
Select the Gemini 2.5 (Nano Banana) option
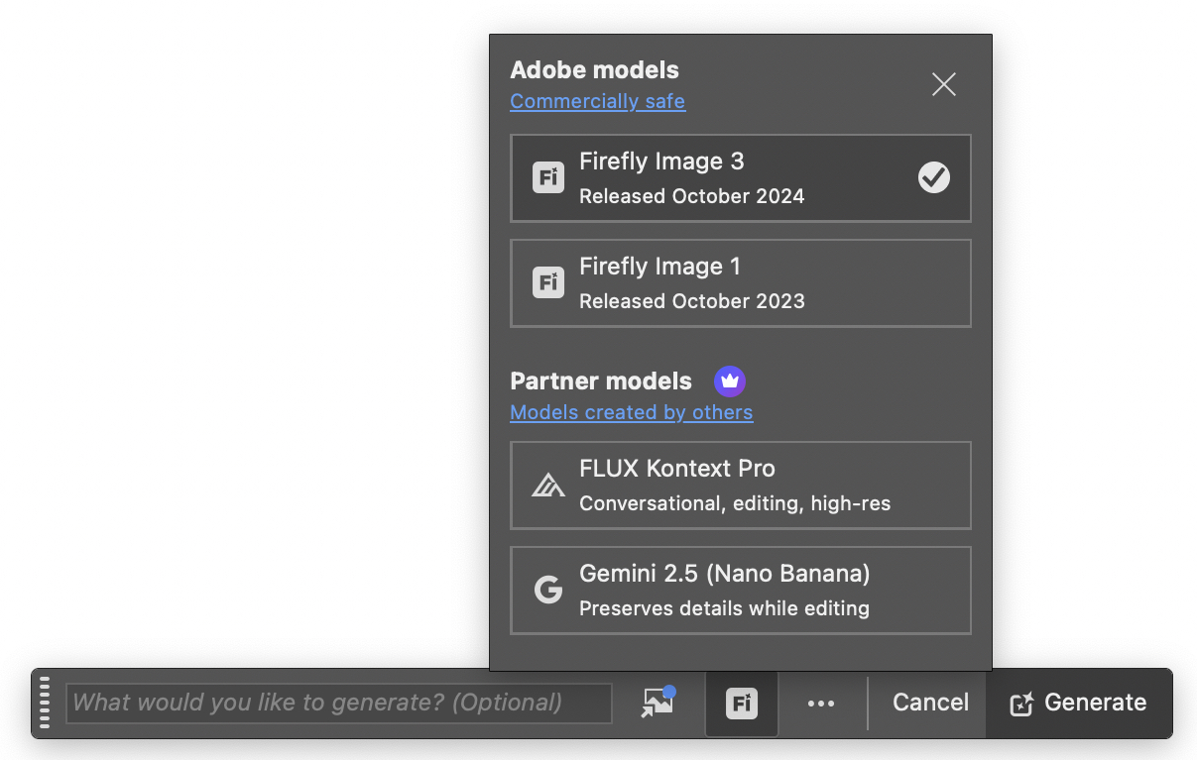click(x=740, y=591)
